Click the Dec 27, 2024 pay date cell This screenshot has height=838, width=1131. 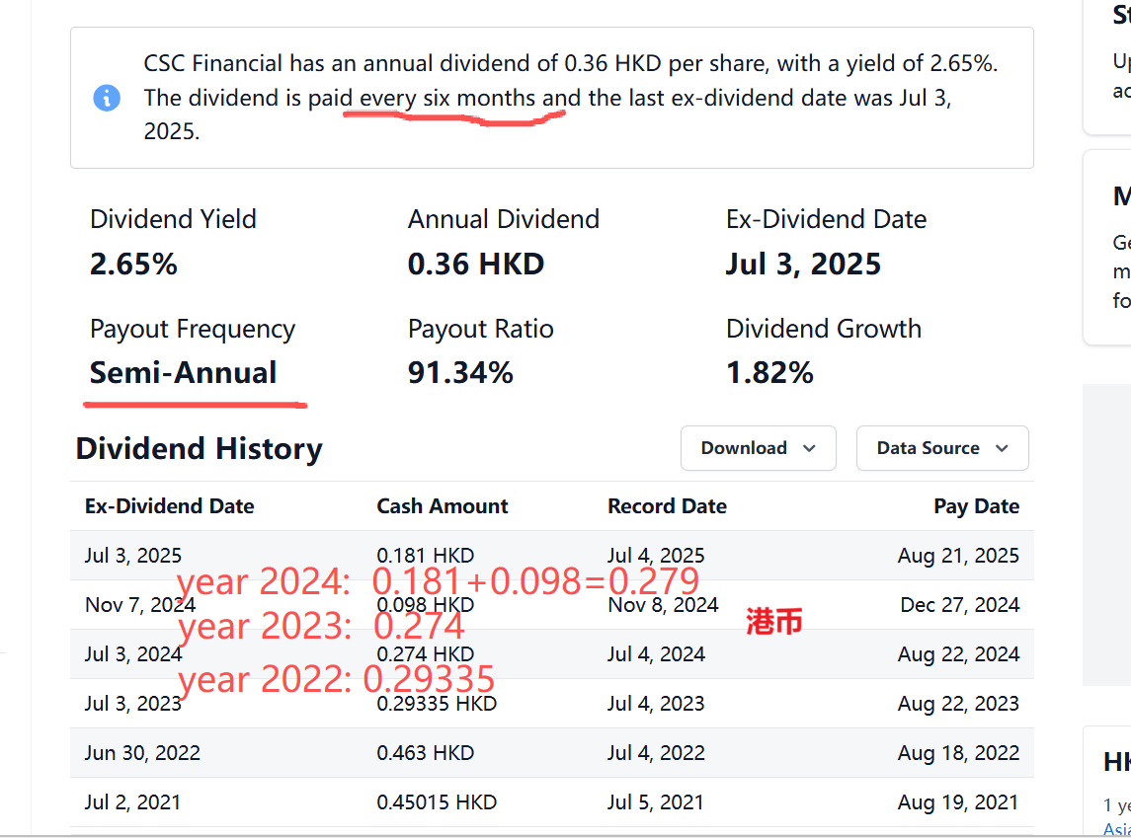pos(959,605)
